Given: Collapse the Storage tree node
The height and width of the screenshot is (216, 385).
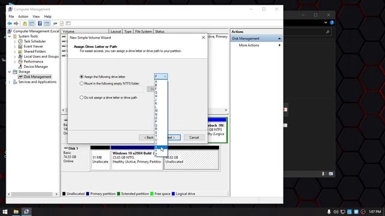Looking at the screenshot, I should click(10, 72).
